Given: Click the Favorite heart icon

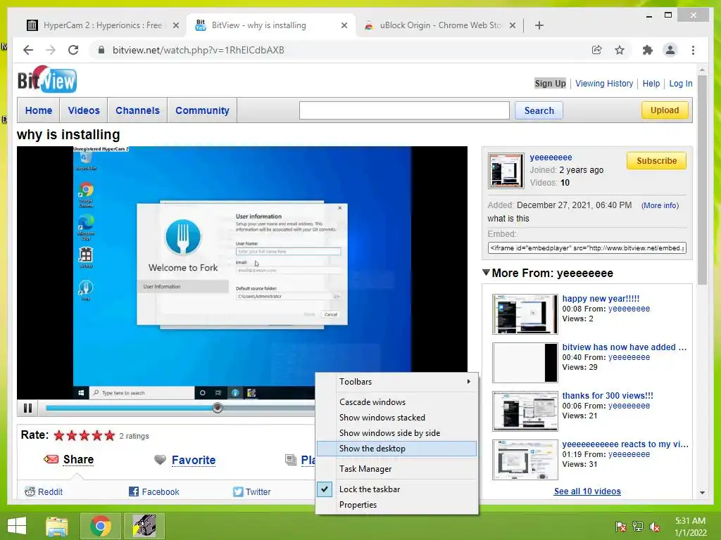Looking at the screenshot, I should point(160,460).
